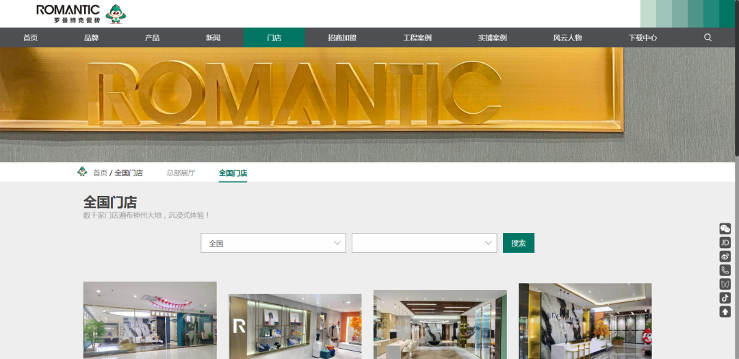Expand the 全国 region dropdown

[272, 243]
